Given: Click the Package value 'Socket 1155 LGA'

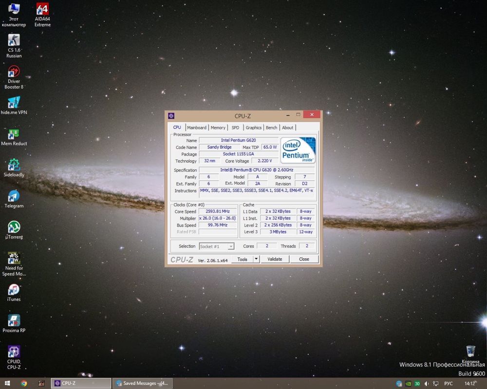Looking at the screenshot, I should click(x=239, y=154).
